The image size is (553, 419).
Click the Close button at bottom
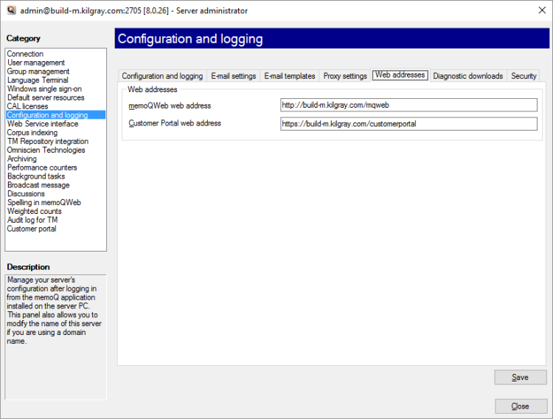(520, 406)
